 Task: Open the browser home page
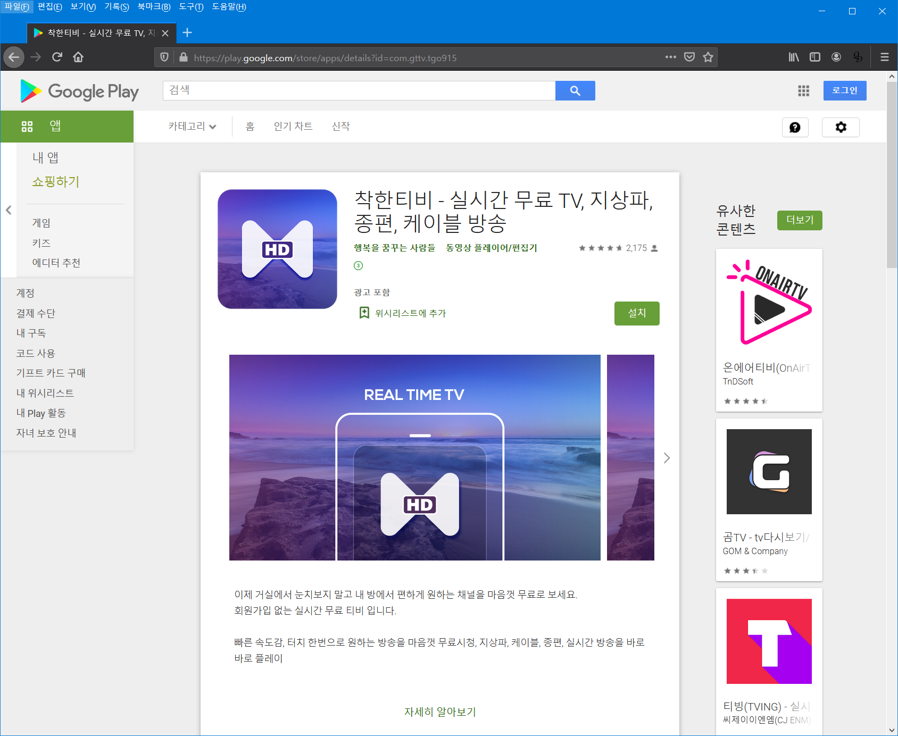coord(78,57)
